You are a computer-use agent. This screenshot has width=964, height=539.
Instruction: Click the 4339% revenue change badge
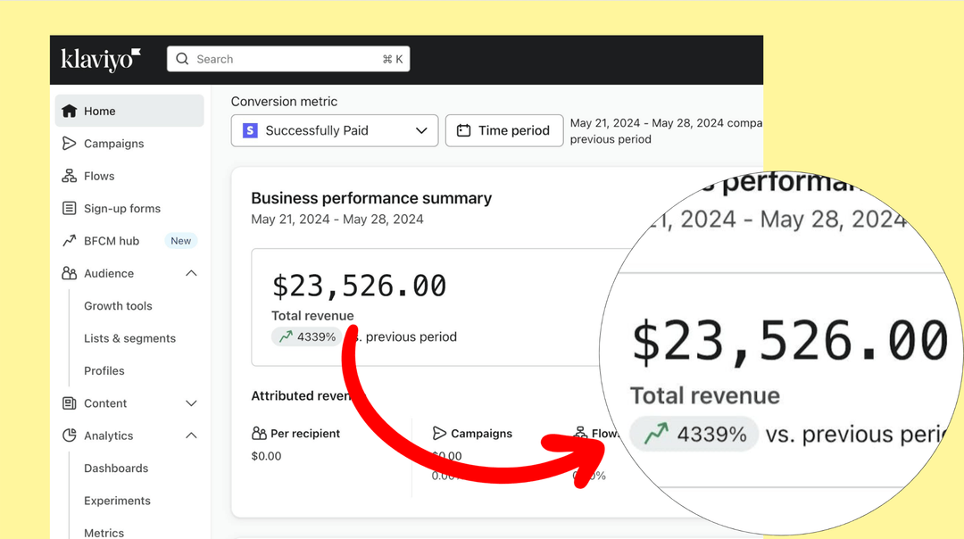(x=307, y=336)
